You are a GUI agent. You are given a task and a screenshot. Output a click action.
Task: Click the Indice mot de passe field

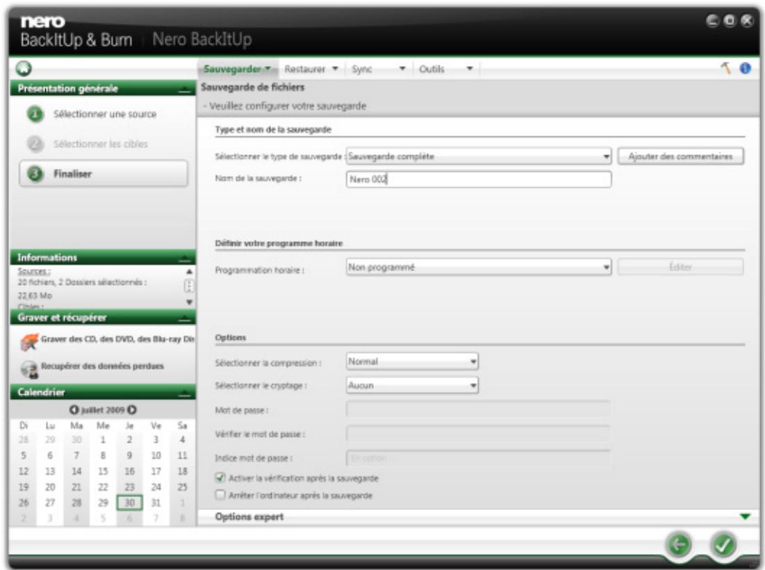(479, 458)
